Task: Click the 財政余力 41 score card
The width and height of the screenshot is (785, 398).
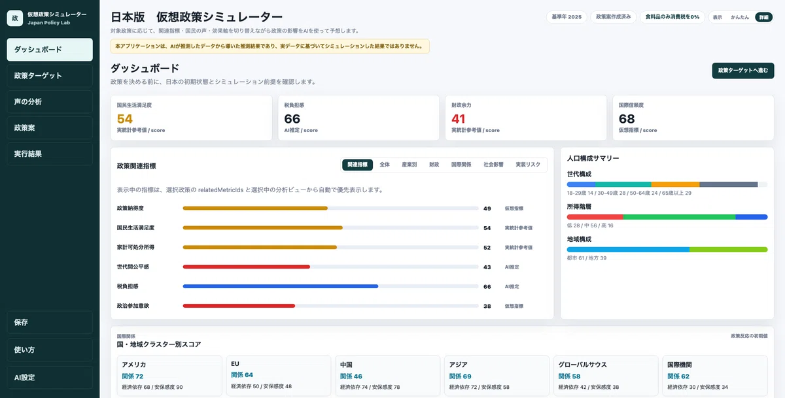Action: (526, 118)
